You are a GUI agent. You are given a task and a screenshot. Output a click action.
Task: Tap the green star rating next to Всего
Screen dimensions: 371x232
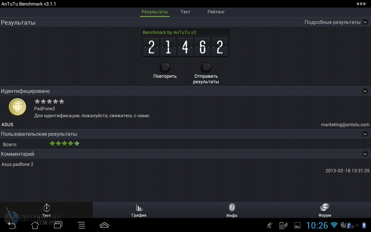pos(64,144)
